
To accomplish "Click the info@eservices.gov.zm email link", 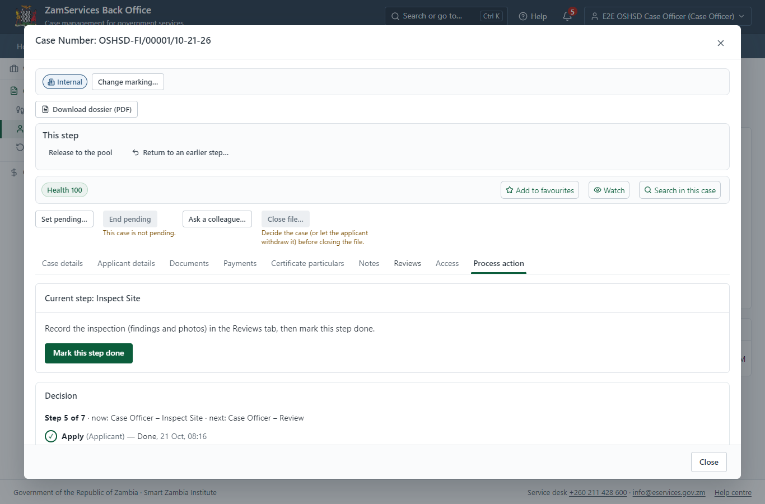I will click(669, 493).
